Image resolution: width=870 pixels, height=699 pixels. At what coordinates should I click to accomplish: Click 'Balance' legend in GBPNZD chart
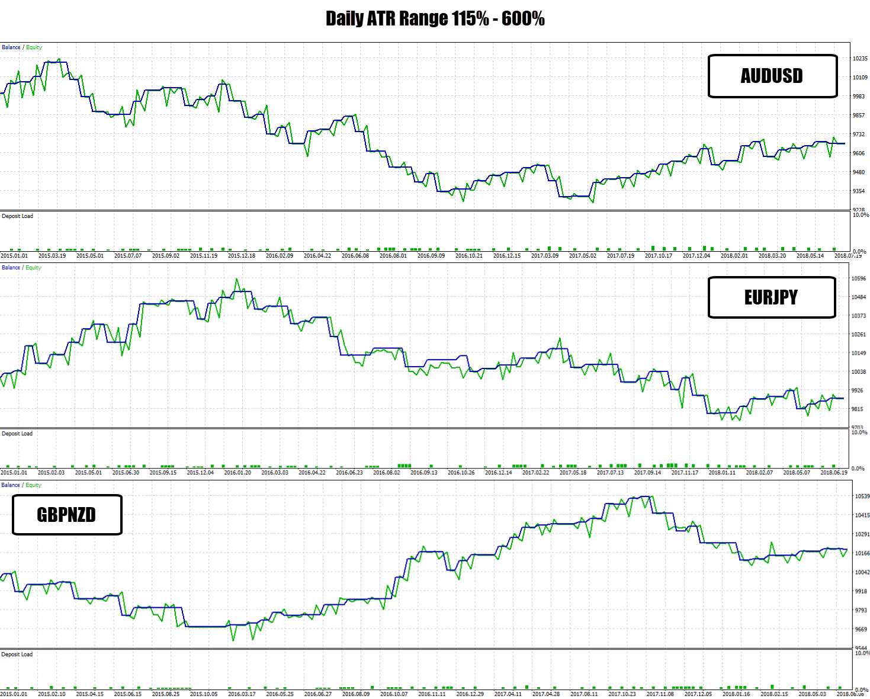pos(11,485)
